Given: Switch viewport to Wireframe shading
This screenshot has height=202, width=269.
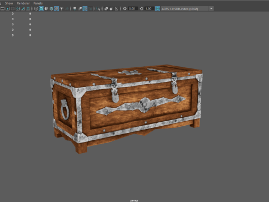Looking at the screenshot, I should tap(36, 8).
